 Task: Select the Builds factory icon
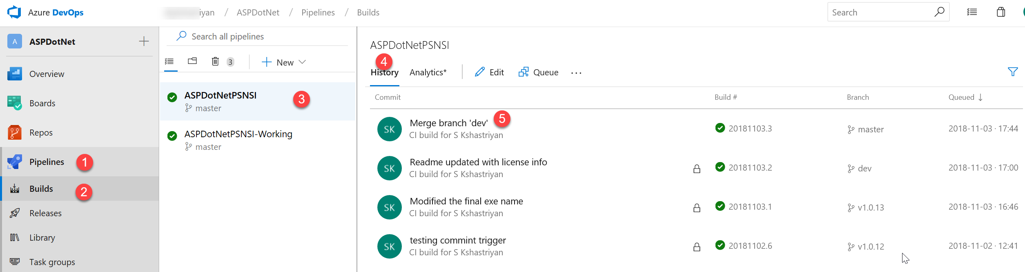tap(15, 189)
